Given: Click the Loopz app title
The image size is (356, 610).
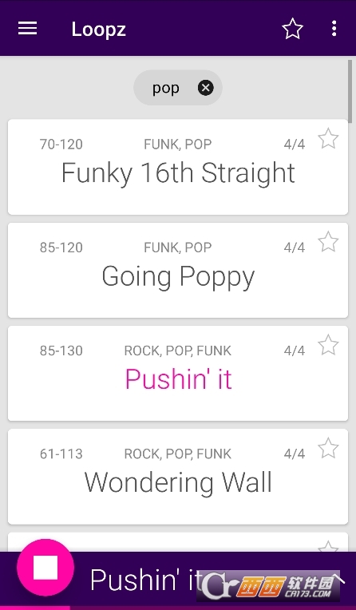Looking at the screenshot, I should click(98, 30).
